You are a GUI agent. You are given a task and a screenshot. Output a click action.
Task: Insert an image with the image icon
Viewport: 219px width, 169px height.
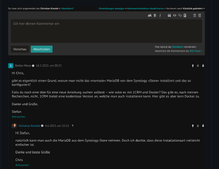point(185,16)
